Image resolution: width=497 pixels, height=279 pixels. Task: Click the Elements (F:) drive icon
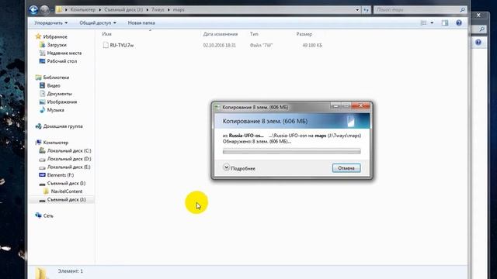pyautogui.click(x=42, y=175)
